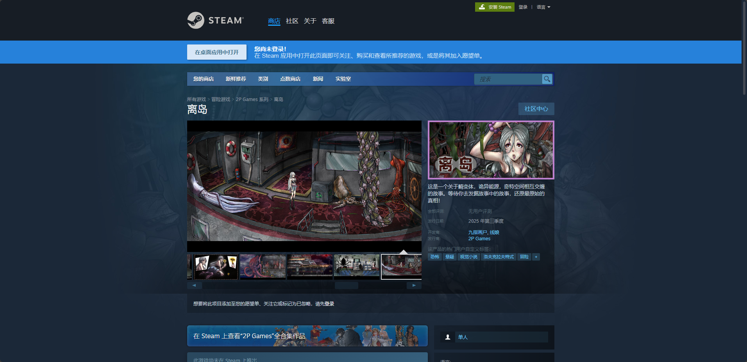Image resolution: width=747 pixels, height=362 pixels.
Task: Select thumbnail with red tentacle monster
Action: pyautogui.click(x=263, y=267)
